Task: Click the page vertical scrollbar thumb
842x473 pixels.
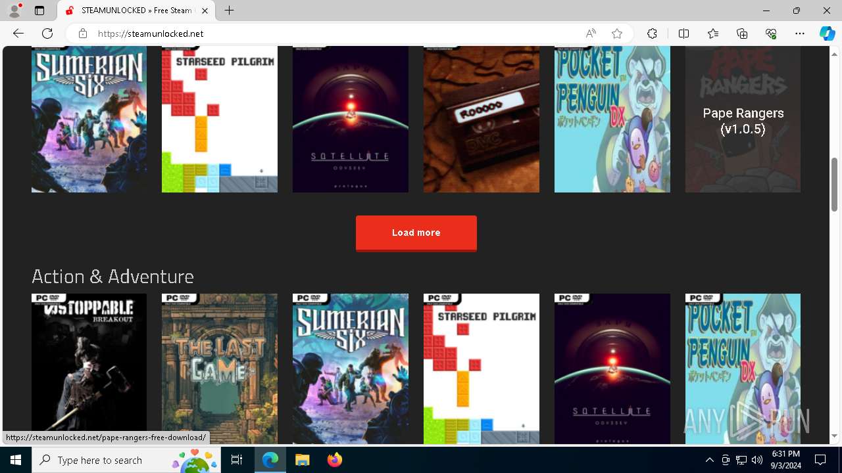Action: pyautogui.click(x=834, y=185)
